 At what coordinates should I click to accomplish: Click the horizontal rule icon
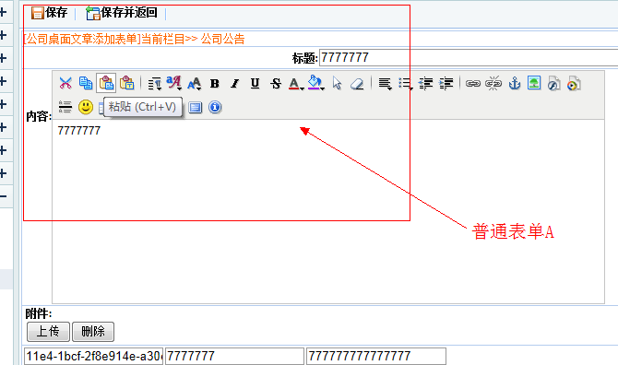point(65,107)
